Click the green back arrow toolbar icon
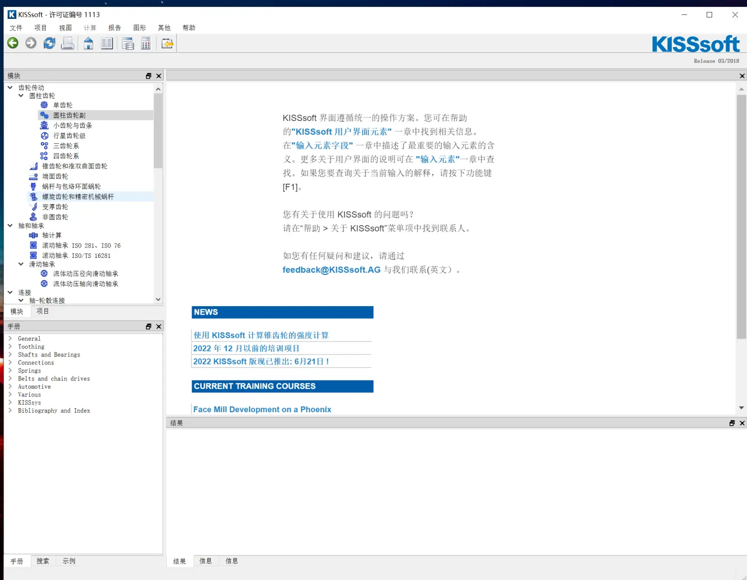The image size is (747, 580). coord(13,43)
